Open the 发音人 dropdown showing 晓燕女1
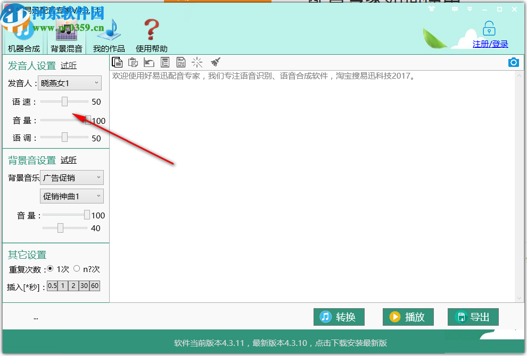 pyautogui.click(x=70, y=83)
